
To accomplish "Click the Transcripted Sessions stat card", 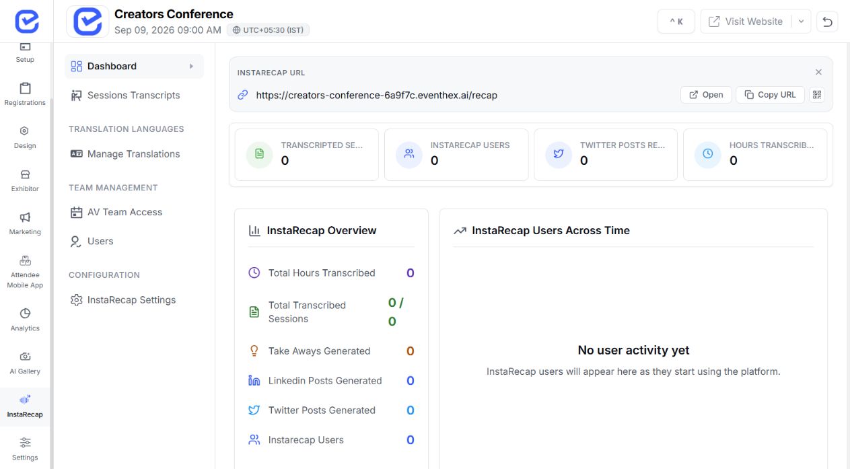I will point(306,155).
